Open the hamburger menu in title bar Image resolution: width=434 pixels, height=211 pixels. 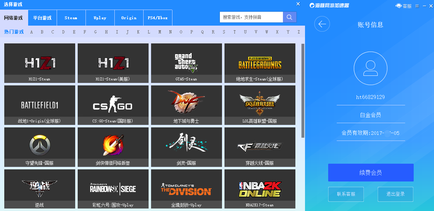coord(417,6)
